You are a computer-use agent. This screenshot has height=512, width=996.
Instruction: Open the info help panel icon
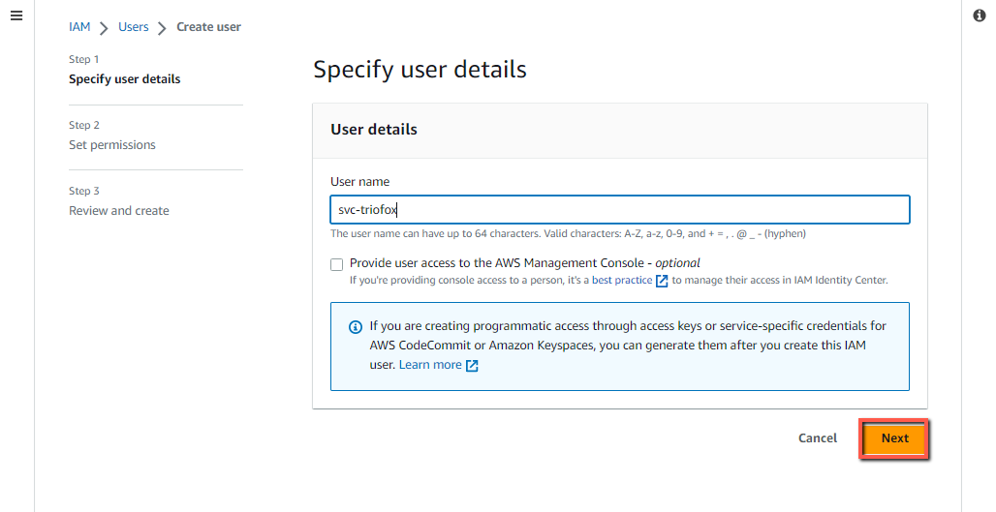pyautogui.click(x=979, y=15)
